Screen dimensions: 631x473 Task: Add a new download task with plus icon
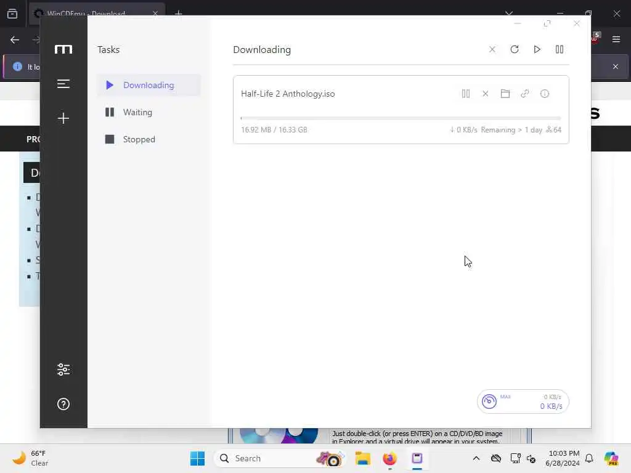63,118
